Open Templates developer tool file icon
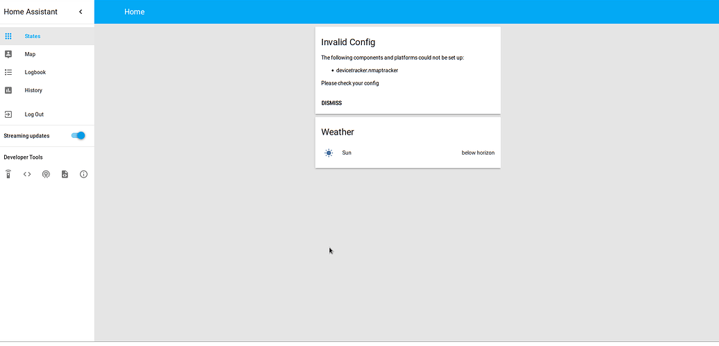This screenshot has width=719, height=346. coord(65,174)
